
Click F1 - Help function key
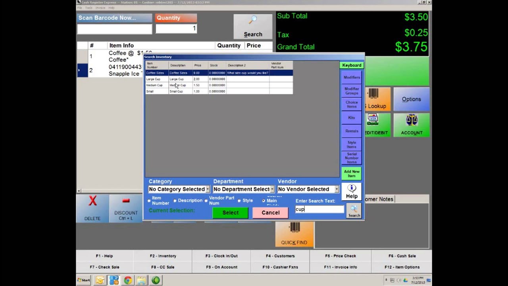[104, 256]
